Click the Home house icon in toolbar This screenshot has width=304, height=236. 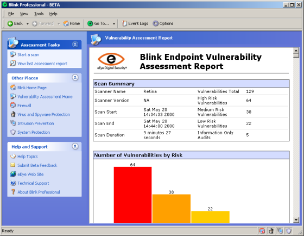(x=66, y=23)
